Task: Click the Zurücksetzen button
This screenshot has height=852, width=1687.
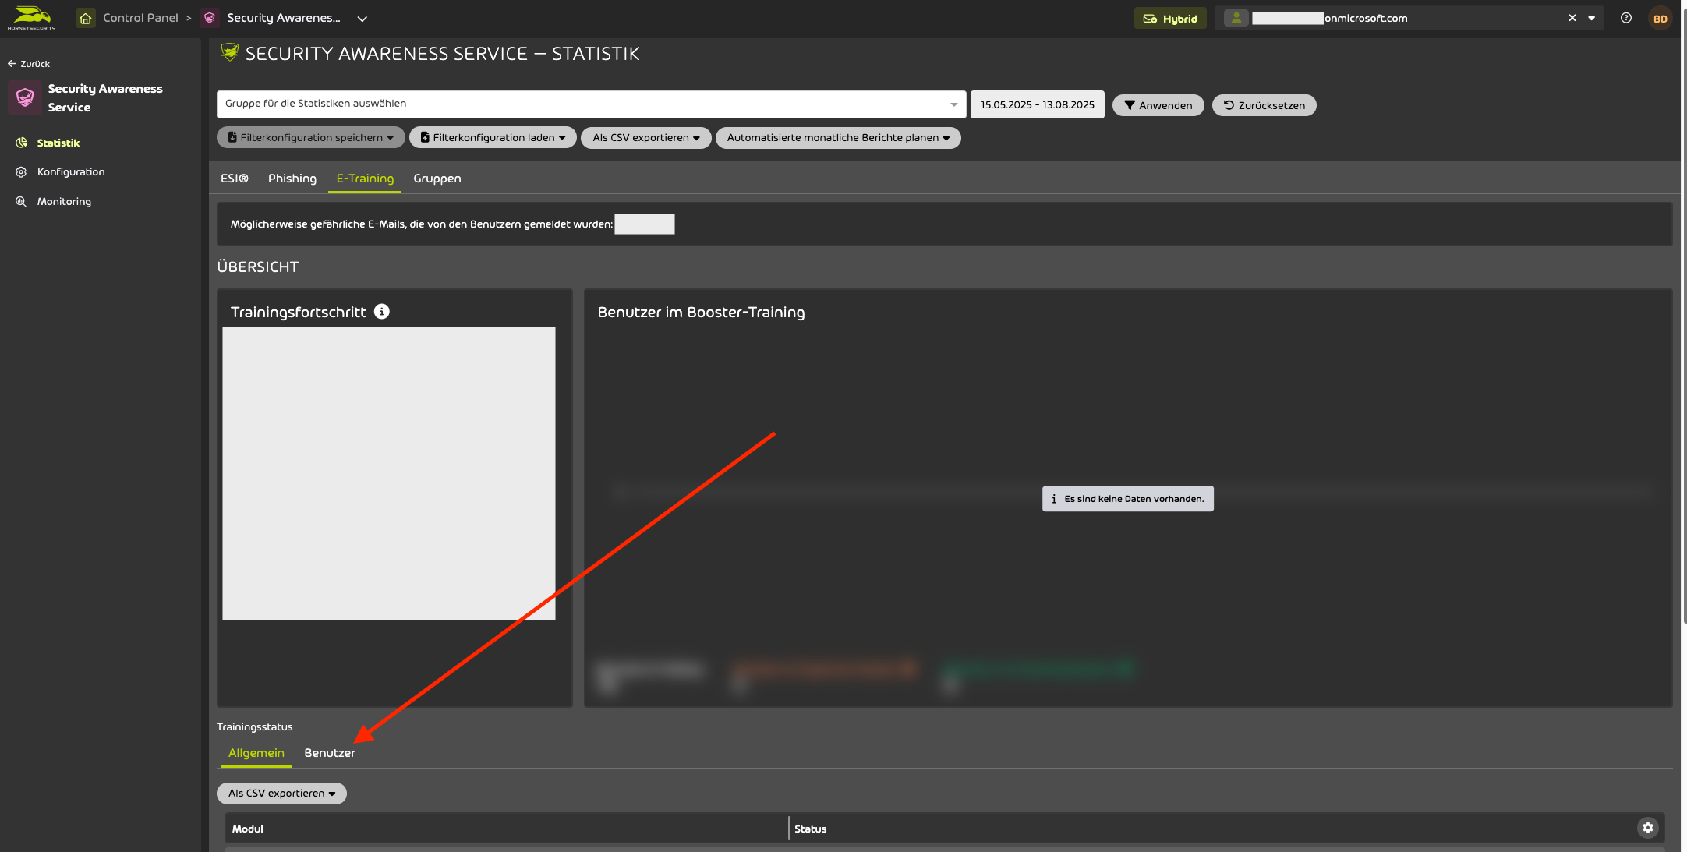Action: click(x=1264, y=105)
